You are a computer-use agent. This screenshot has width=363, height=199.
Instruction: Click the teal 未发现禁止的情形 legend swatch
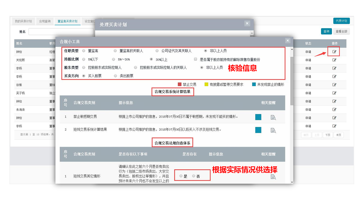coord(254,84)
